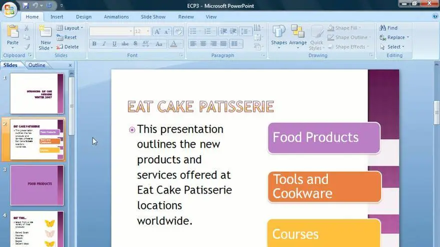Open the Arrange menu

297,37
